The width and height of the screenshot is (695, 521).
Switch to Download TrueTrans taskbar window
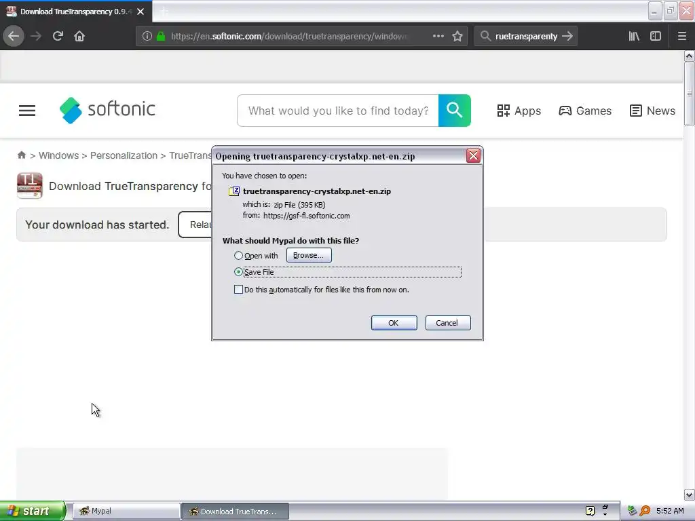point(235,512)
